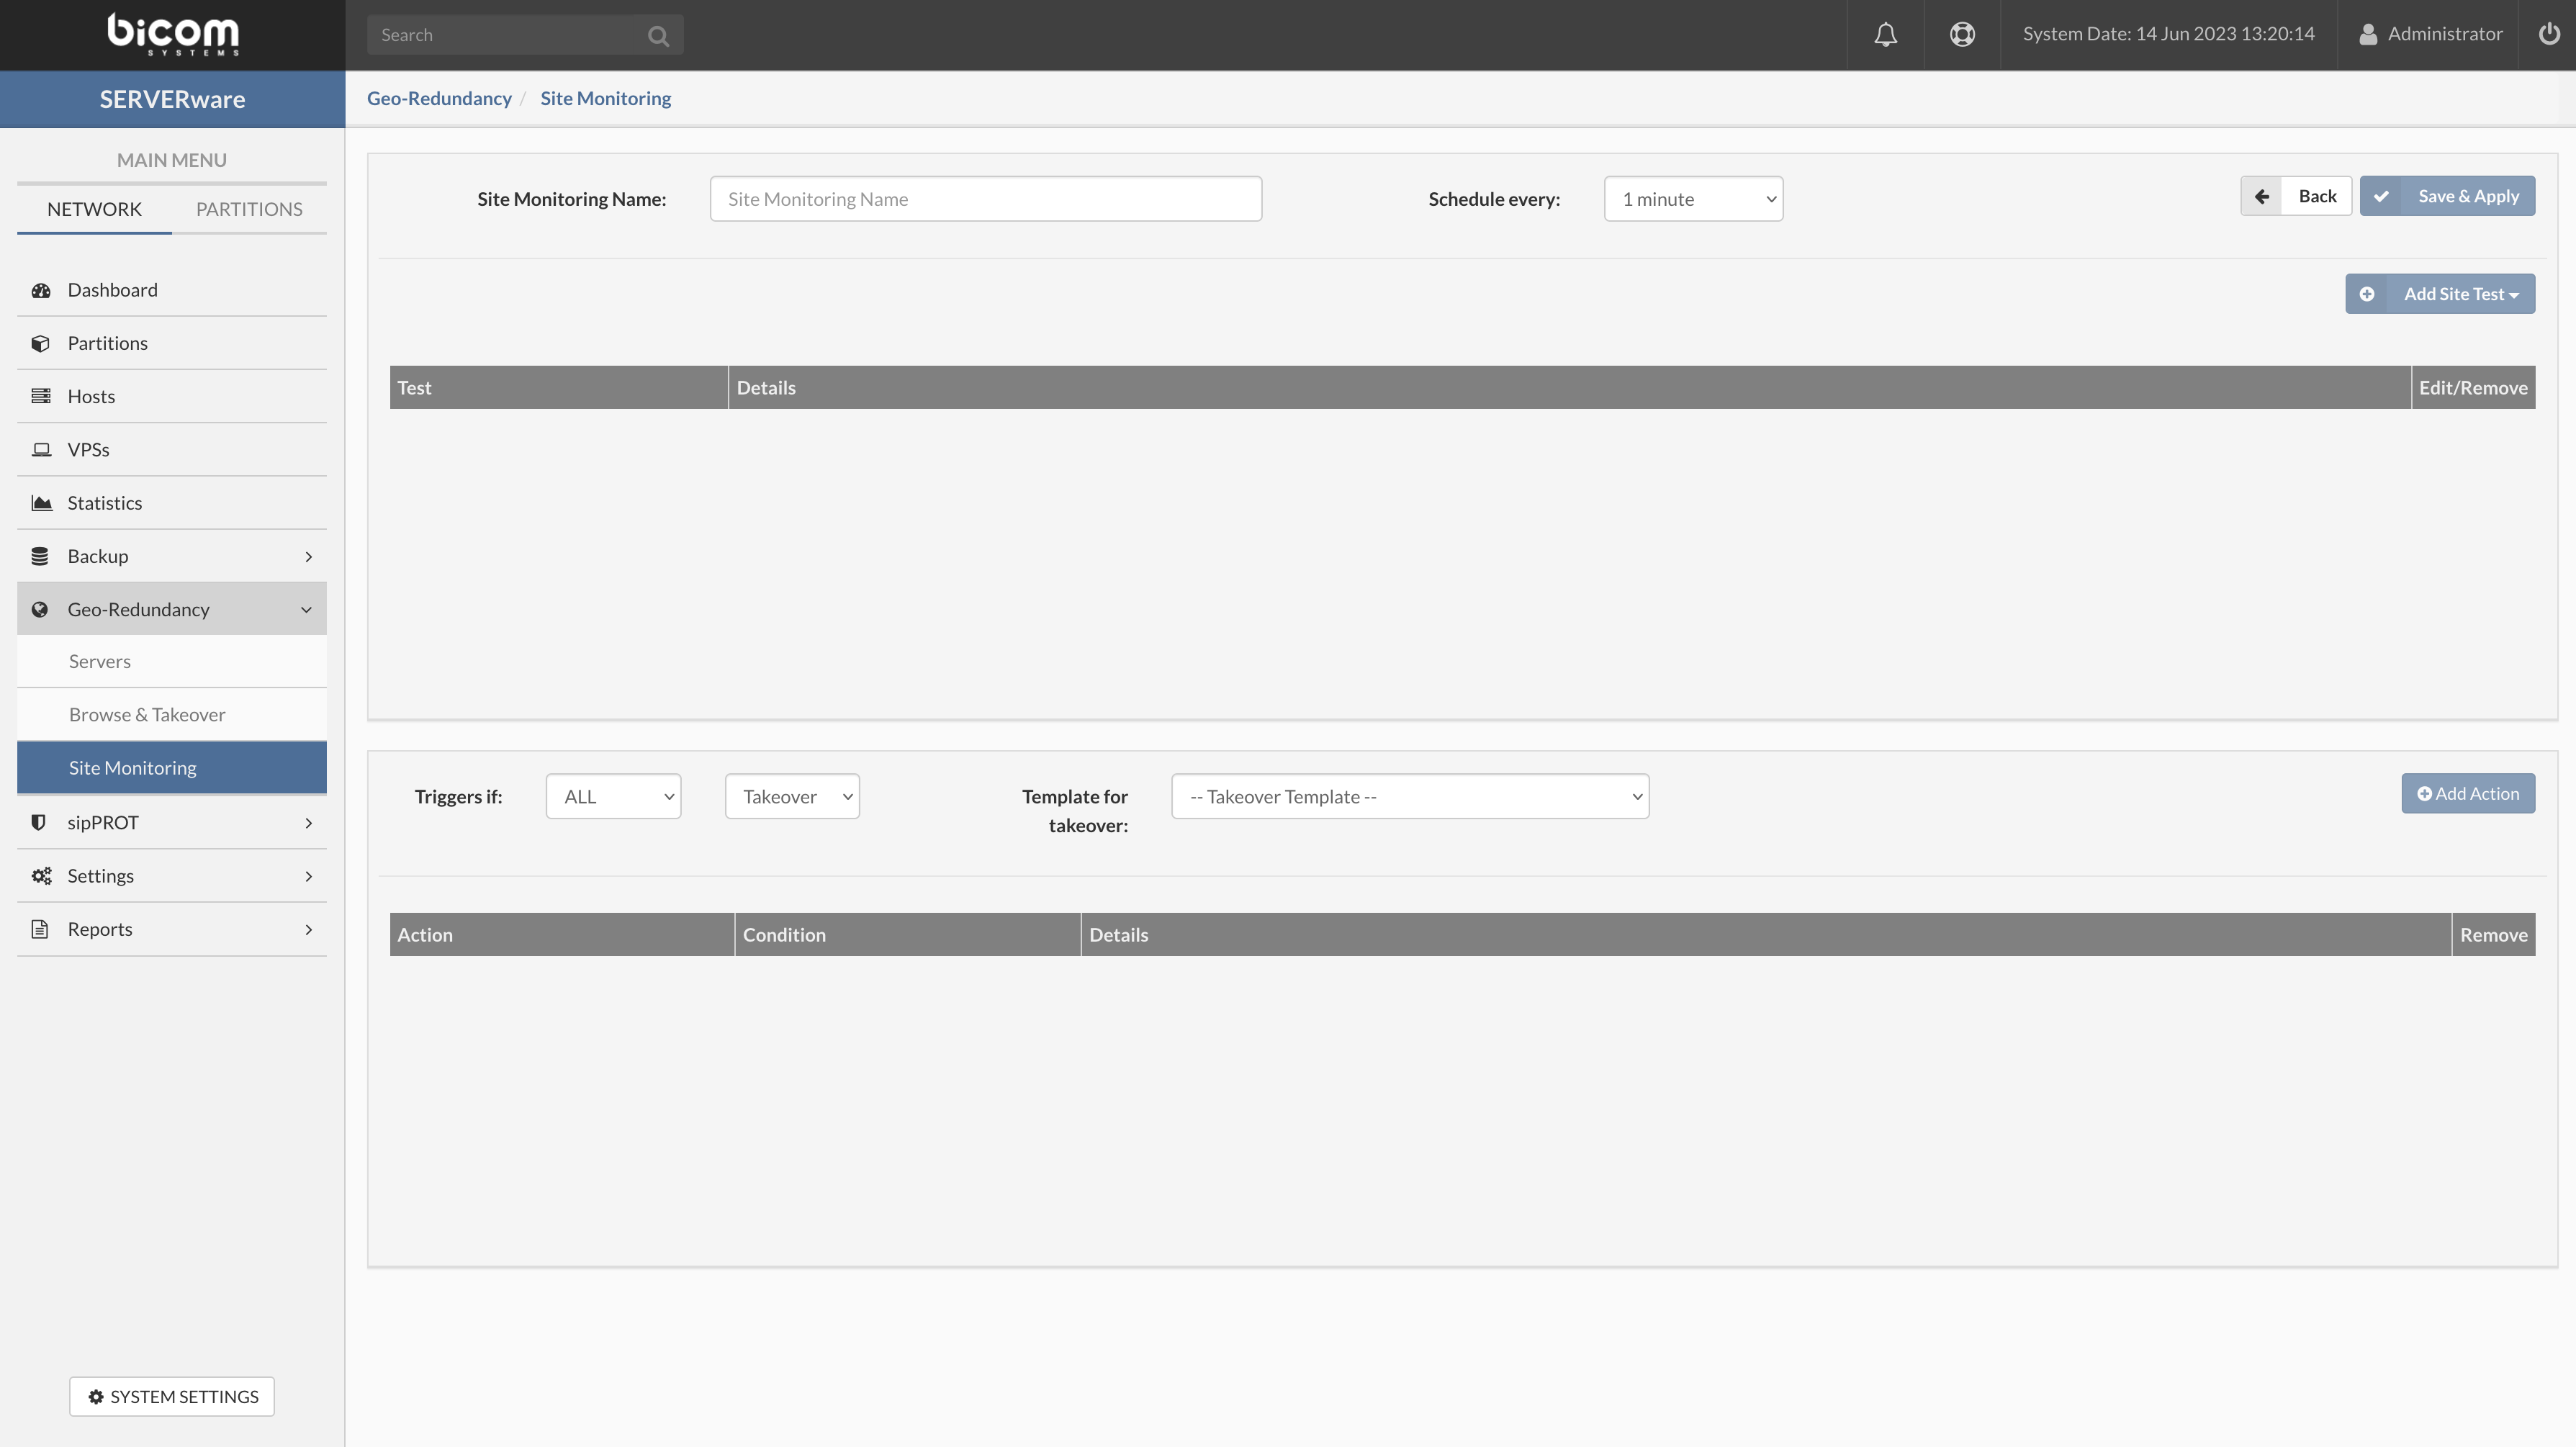Expand the Add Site Test menu
Screen dimensions: 2576x1447
coord(2440,294)
